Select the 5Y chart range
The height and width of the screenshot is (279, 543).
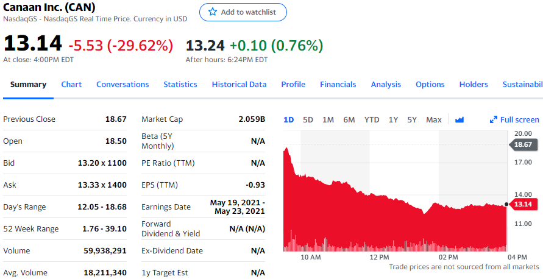[412, 119]
